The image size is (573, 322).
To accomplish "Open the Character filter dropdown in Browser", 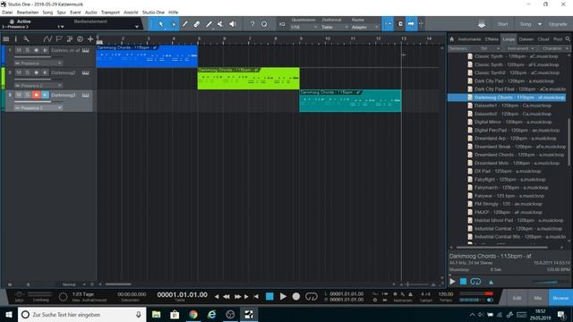I will (x=555, y=48).
